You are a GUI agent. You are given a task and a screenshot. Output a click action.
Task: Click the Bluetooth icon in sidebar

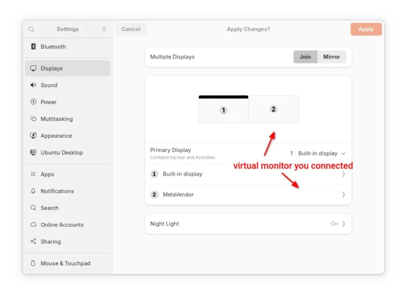pos(33,47)
